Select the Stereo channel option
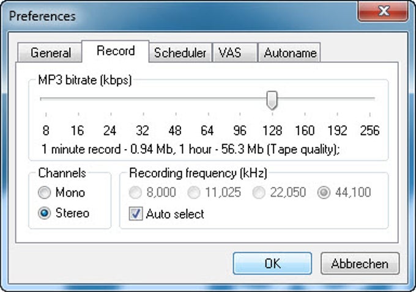The width and height of the screenshot is (416, 292). 64,213
